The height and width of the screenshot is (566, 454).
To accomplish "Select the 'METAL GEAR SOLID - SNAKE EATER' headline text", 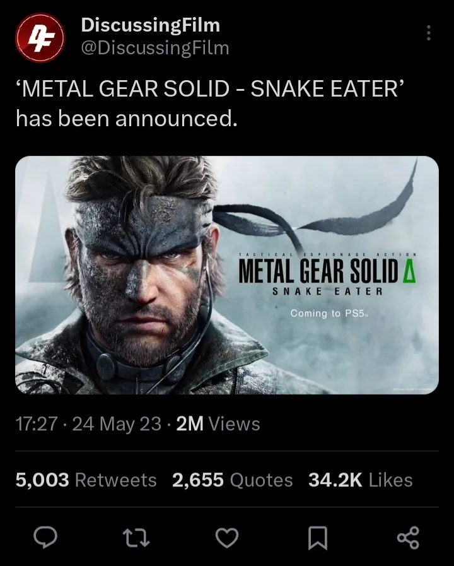I will pyautogui.click(x=209, y=90).
